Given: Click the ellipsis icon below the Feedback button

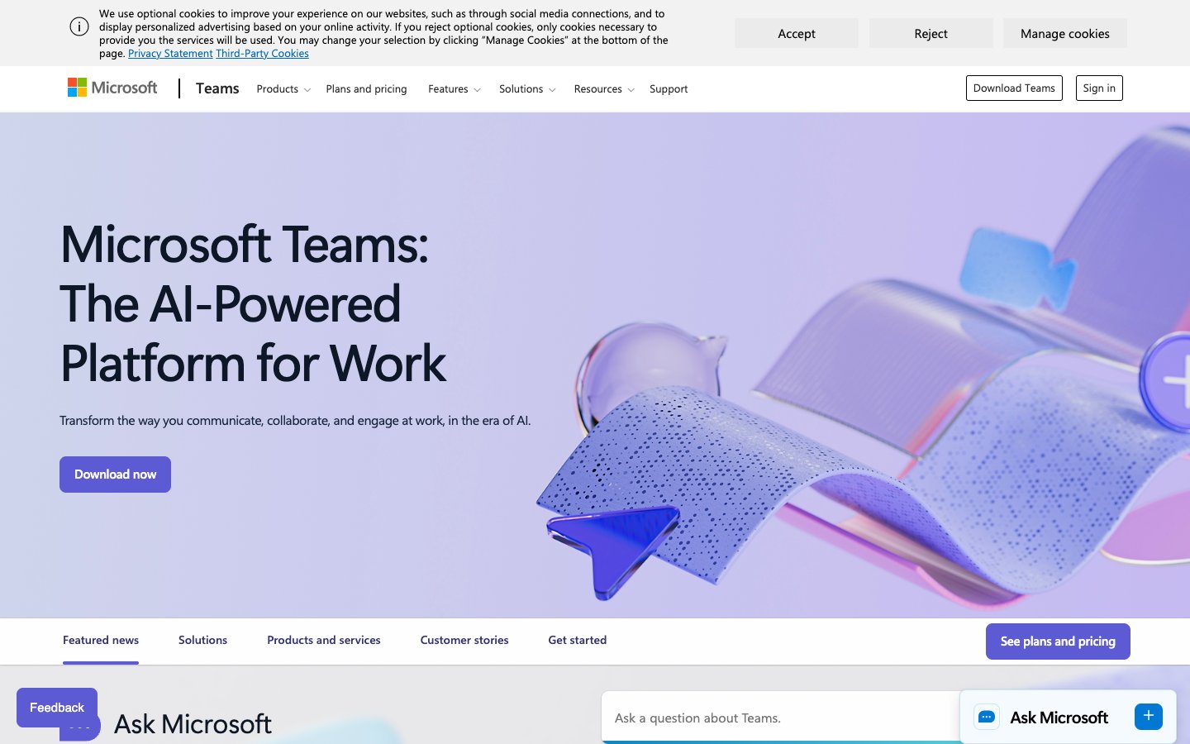Looking at the screenshot, I should (79, 727).
